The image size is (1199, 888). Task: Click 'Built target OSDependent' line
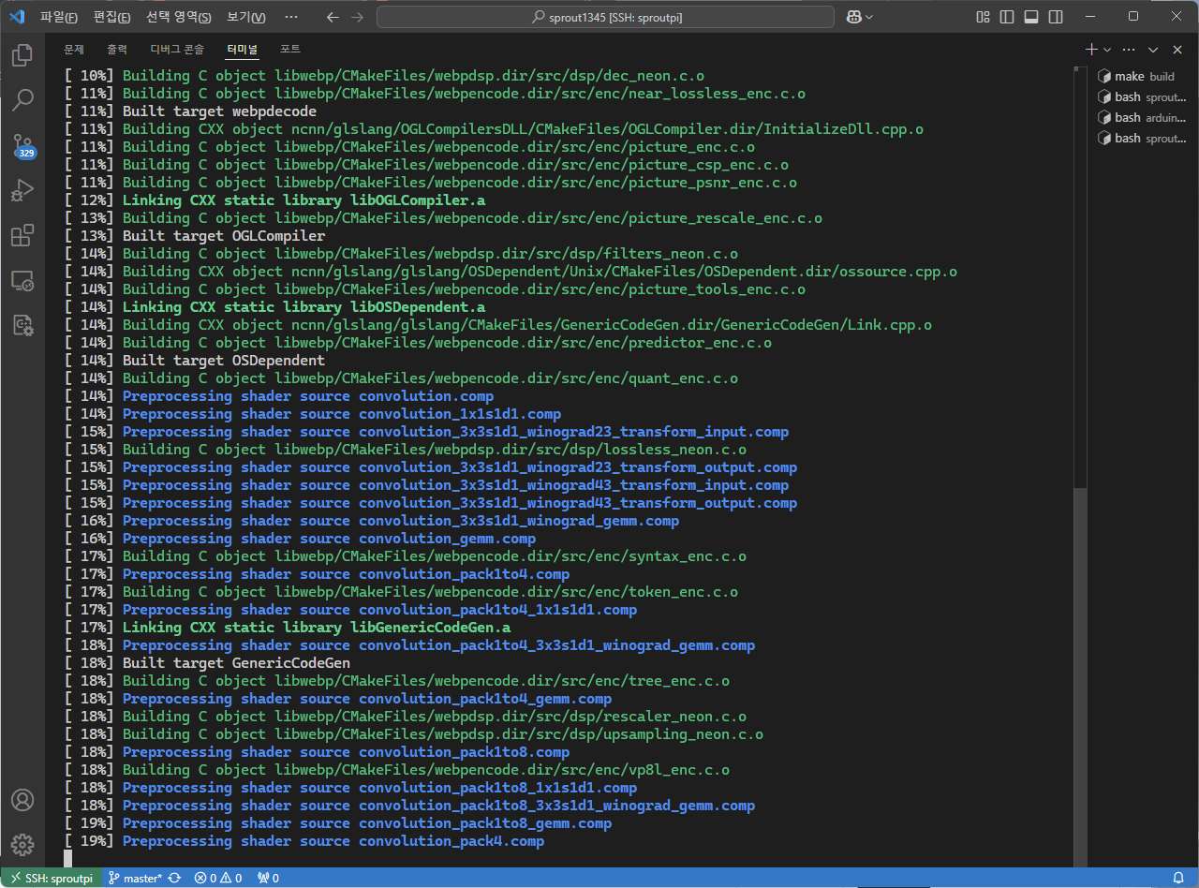coord(195,361)
